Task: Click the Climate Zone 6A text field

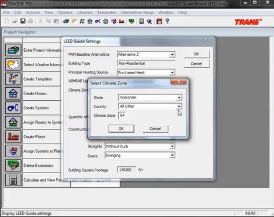Action: pyautogui.click(x=122, y=115)
